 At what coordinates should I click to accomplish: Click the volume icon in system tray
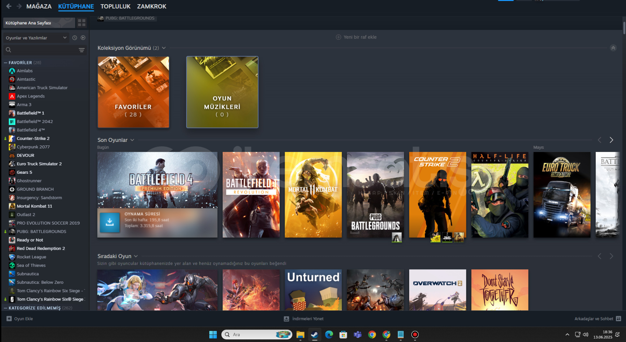click(x=586, y=335)
